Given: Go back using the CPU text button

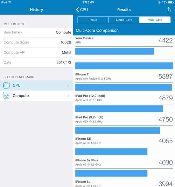Looking at the screenshot, I should [84, 10].
